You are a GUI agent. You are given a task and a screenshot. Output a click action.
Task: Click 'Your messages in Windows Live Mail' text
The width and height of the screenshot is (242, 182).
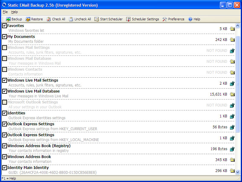38,96
